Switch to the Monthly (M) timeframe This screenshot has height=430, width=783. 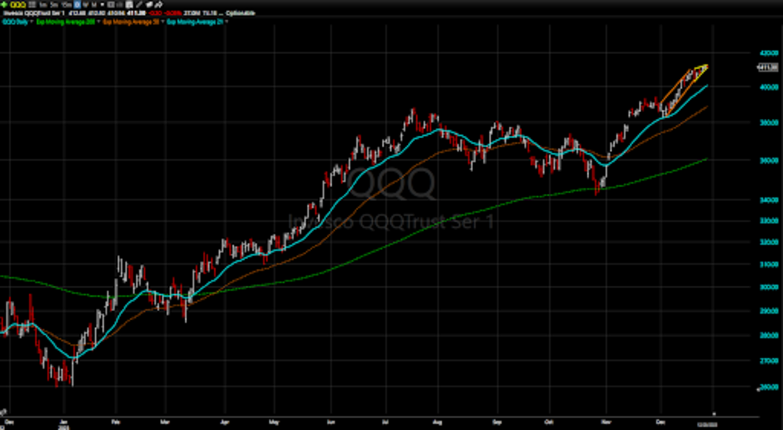[x=92, y=4]
